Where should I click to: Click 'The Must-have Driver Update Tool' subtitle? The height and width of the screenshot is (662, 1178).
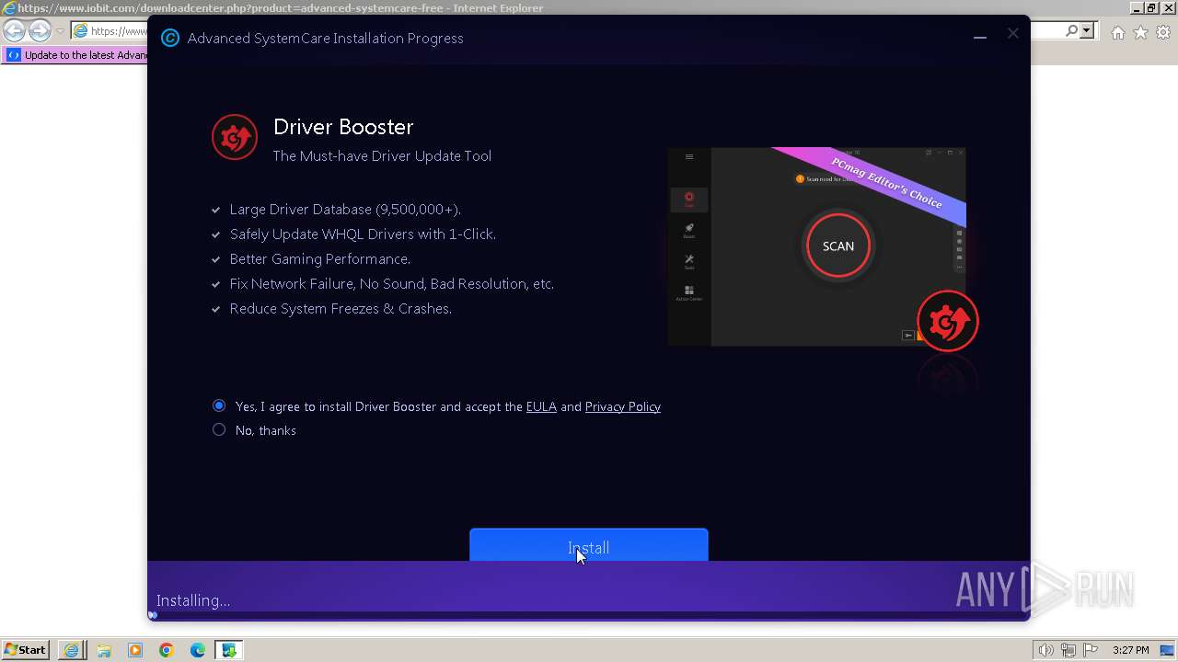click(x=382, y=155)
